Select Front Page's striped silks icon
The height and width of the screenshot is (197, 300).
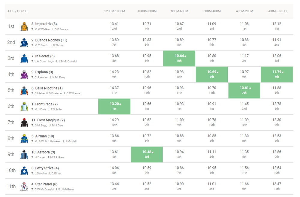coord(24,107)
